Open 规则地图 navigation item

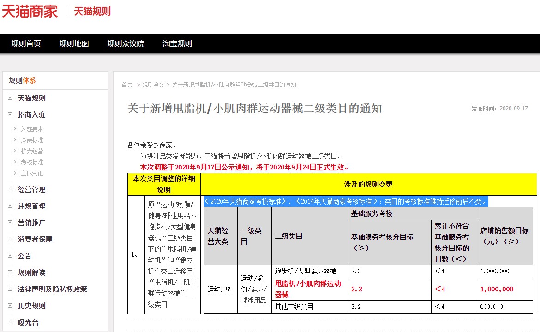pos(74,44)
